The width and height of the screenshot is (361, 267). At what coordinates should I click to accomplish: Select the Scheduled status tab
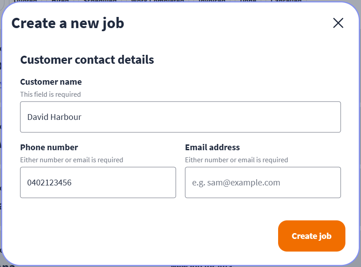tap(100, 1)
